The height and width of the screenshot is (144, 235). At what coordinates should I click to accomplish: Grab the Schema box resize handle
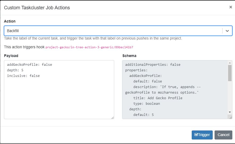(x=231, y=118)
